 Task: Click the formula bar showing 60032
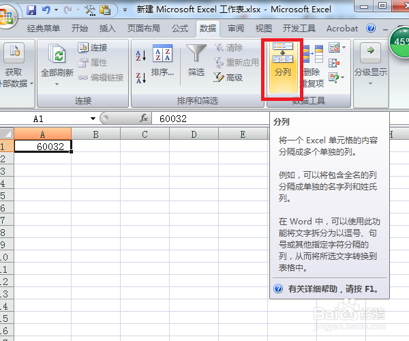pos(210,119)
